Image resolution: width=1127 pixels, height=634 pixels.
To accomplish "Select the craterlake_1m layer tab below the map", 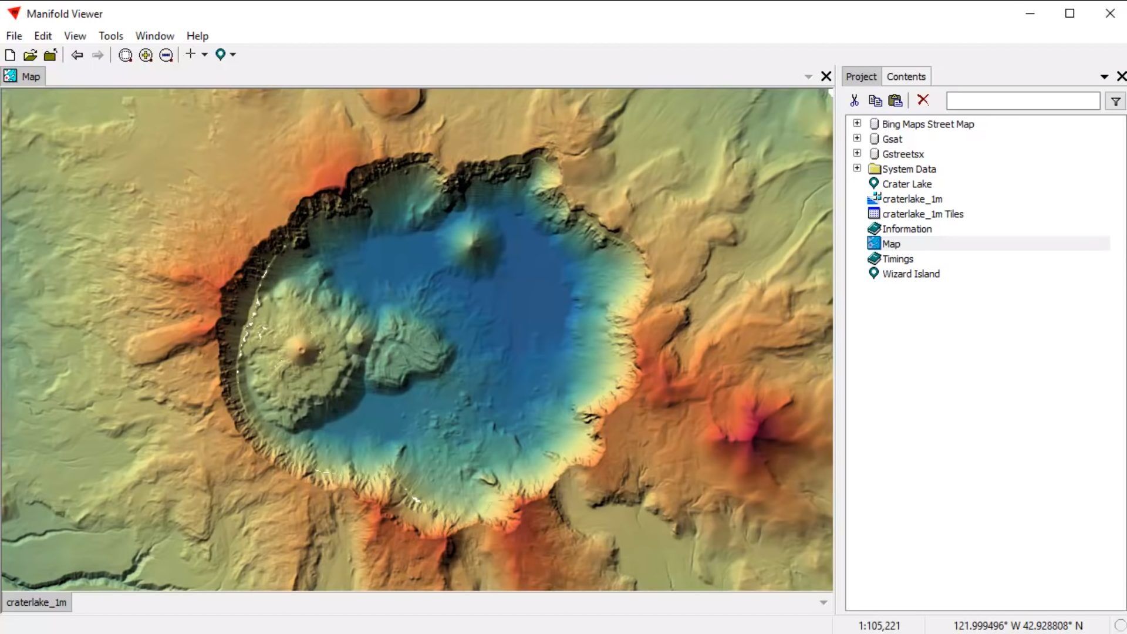I will point(36,602).
